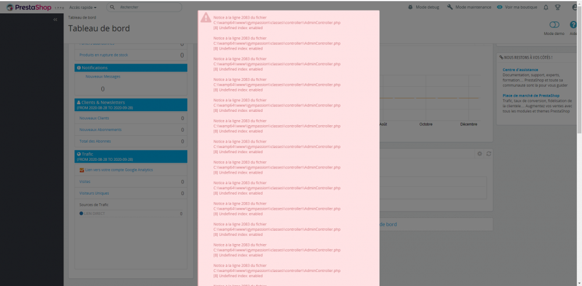Click the Notifications header exclamation icon

click(79, 68)
